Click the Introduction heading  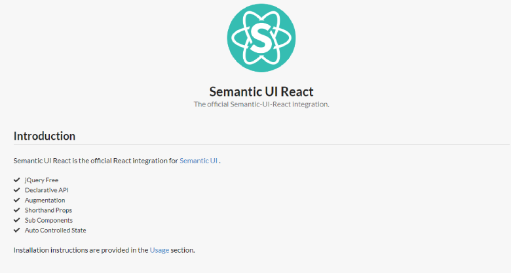click(45, 136)
